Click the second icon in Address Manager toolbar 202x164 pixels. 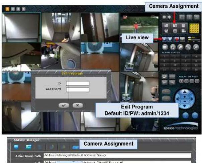[x=28, y=147]
